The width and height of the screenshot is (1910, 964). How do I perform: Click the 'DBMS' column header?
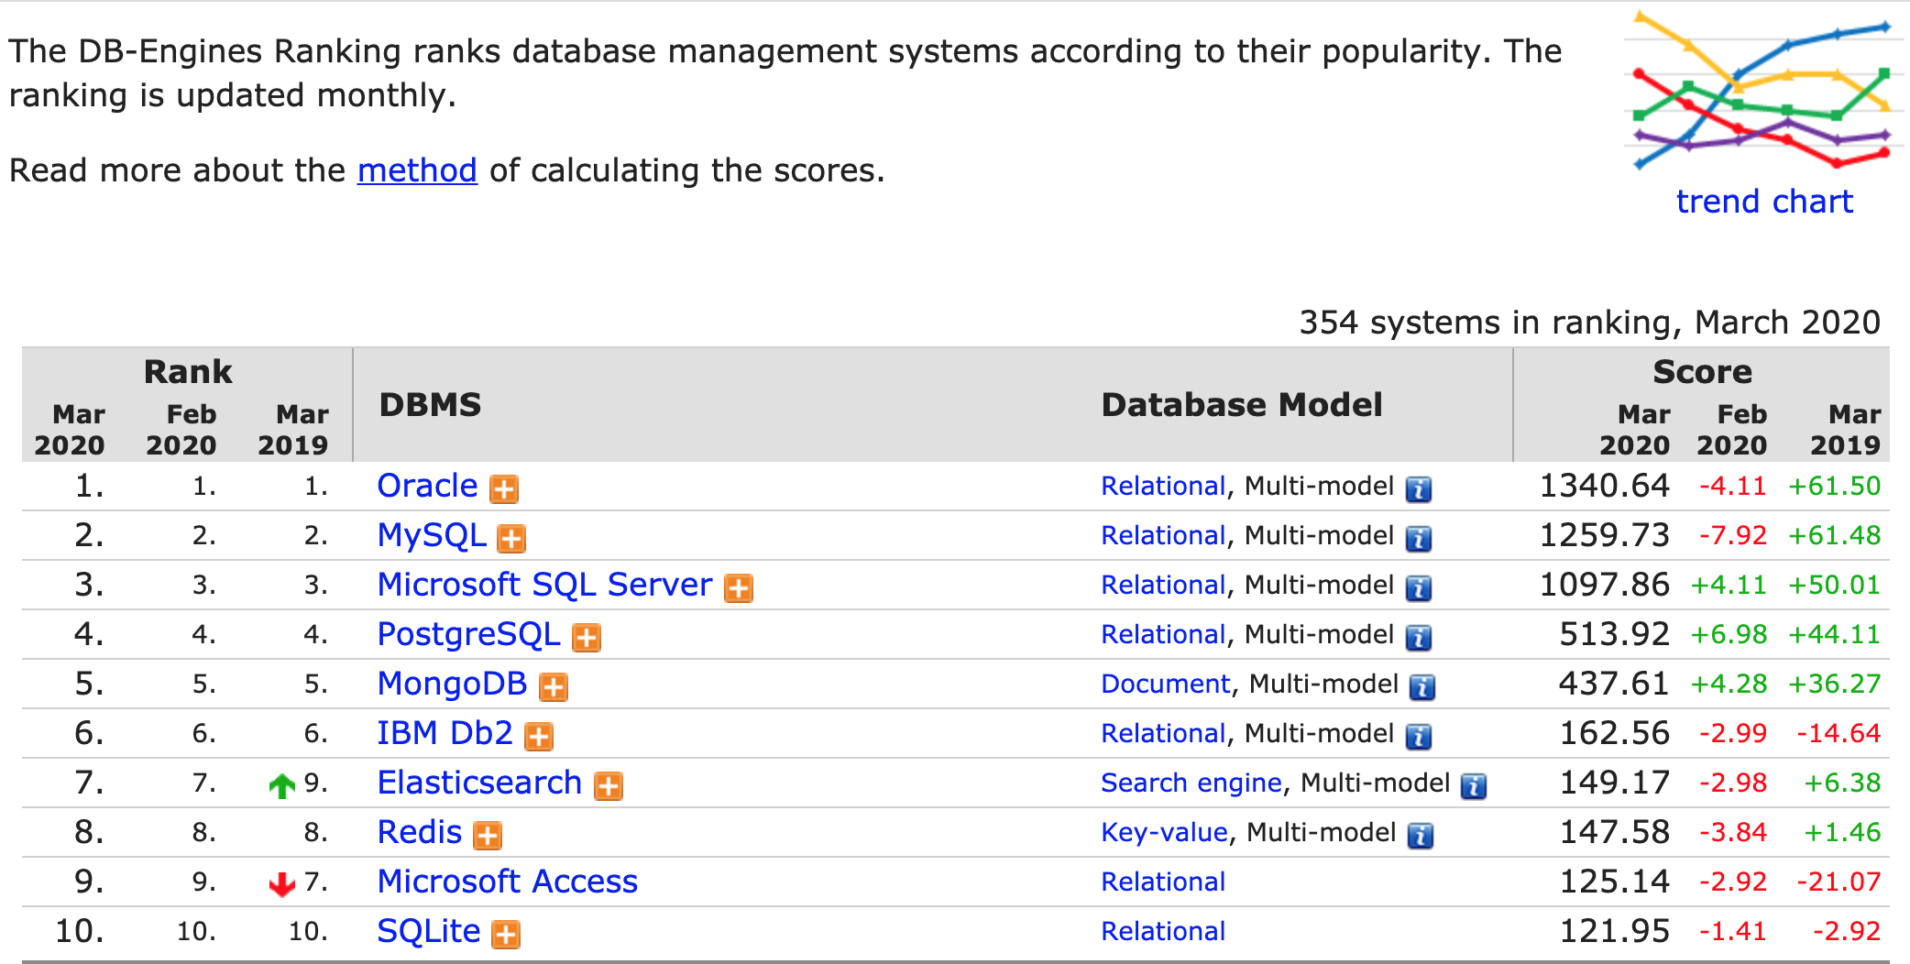(430, 404)
